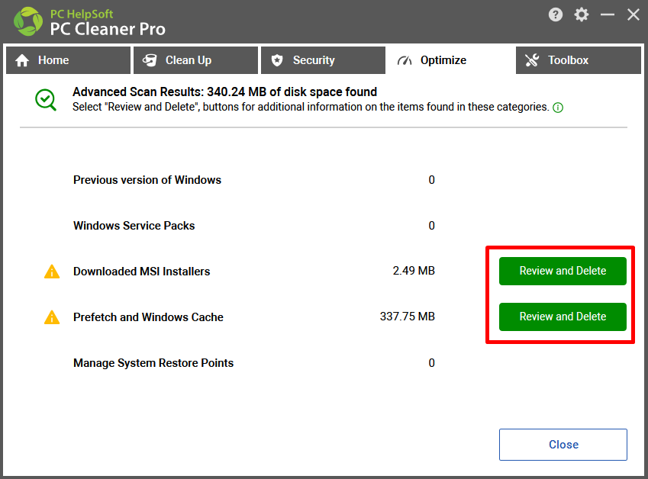Click the PC HelpSoft leaf logo
The image size is (648, 479).
[28, 21]
